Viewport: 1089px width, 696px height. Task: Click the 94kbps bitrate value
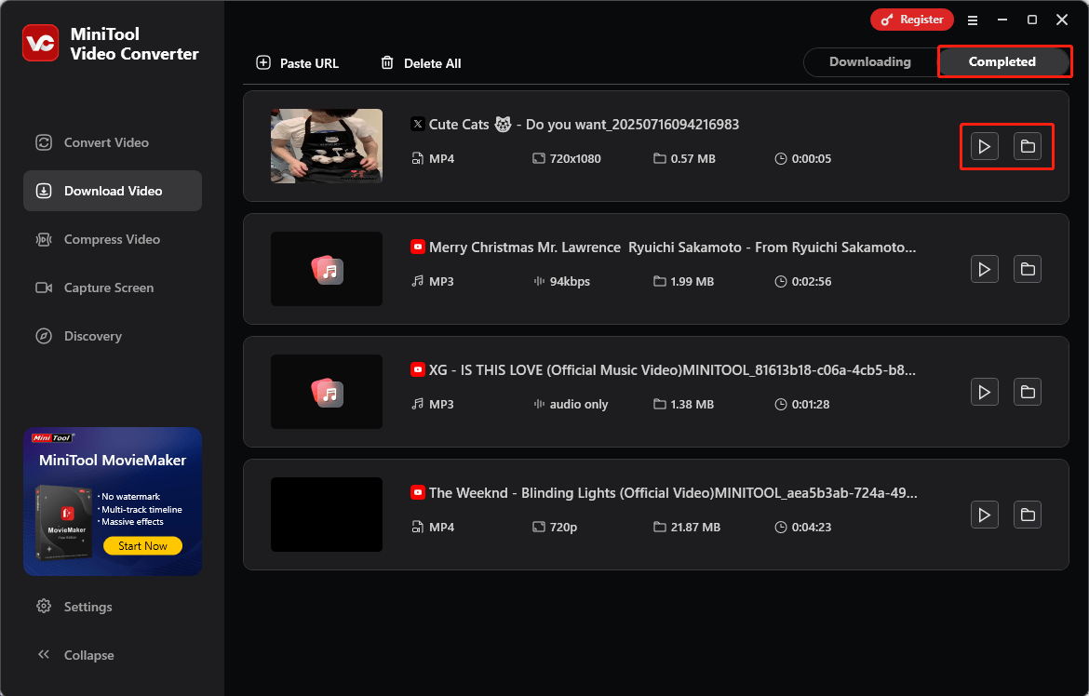(x=570, y=282)
